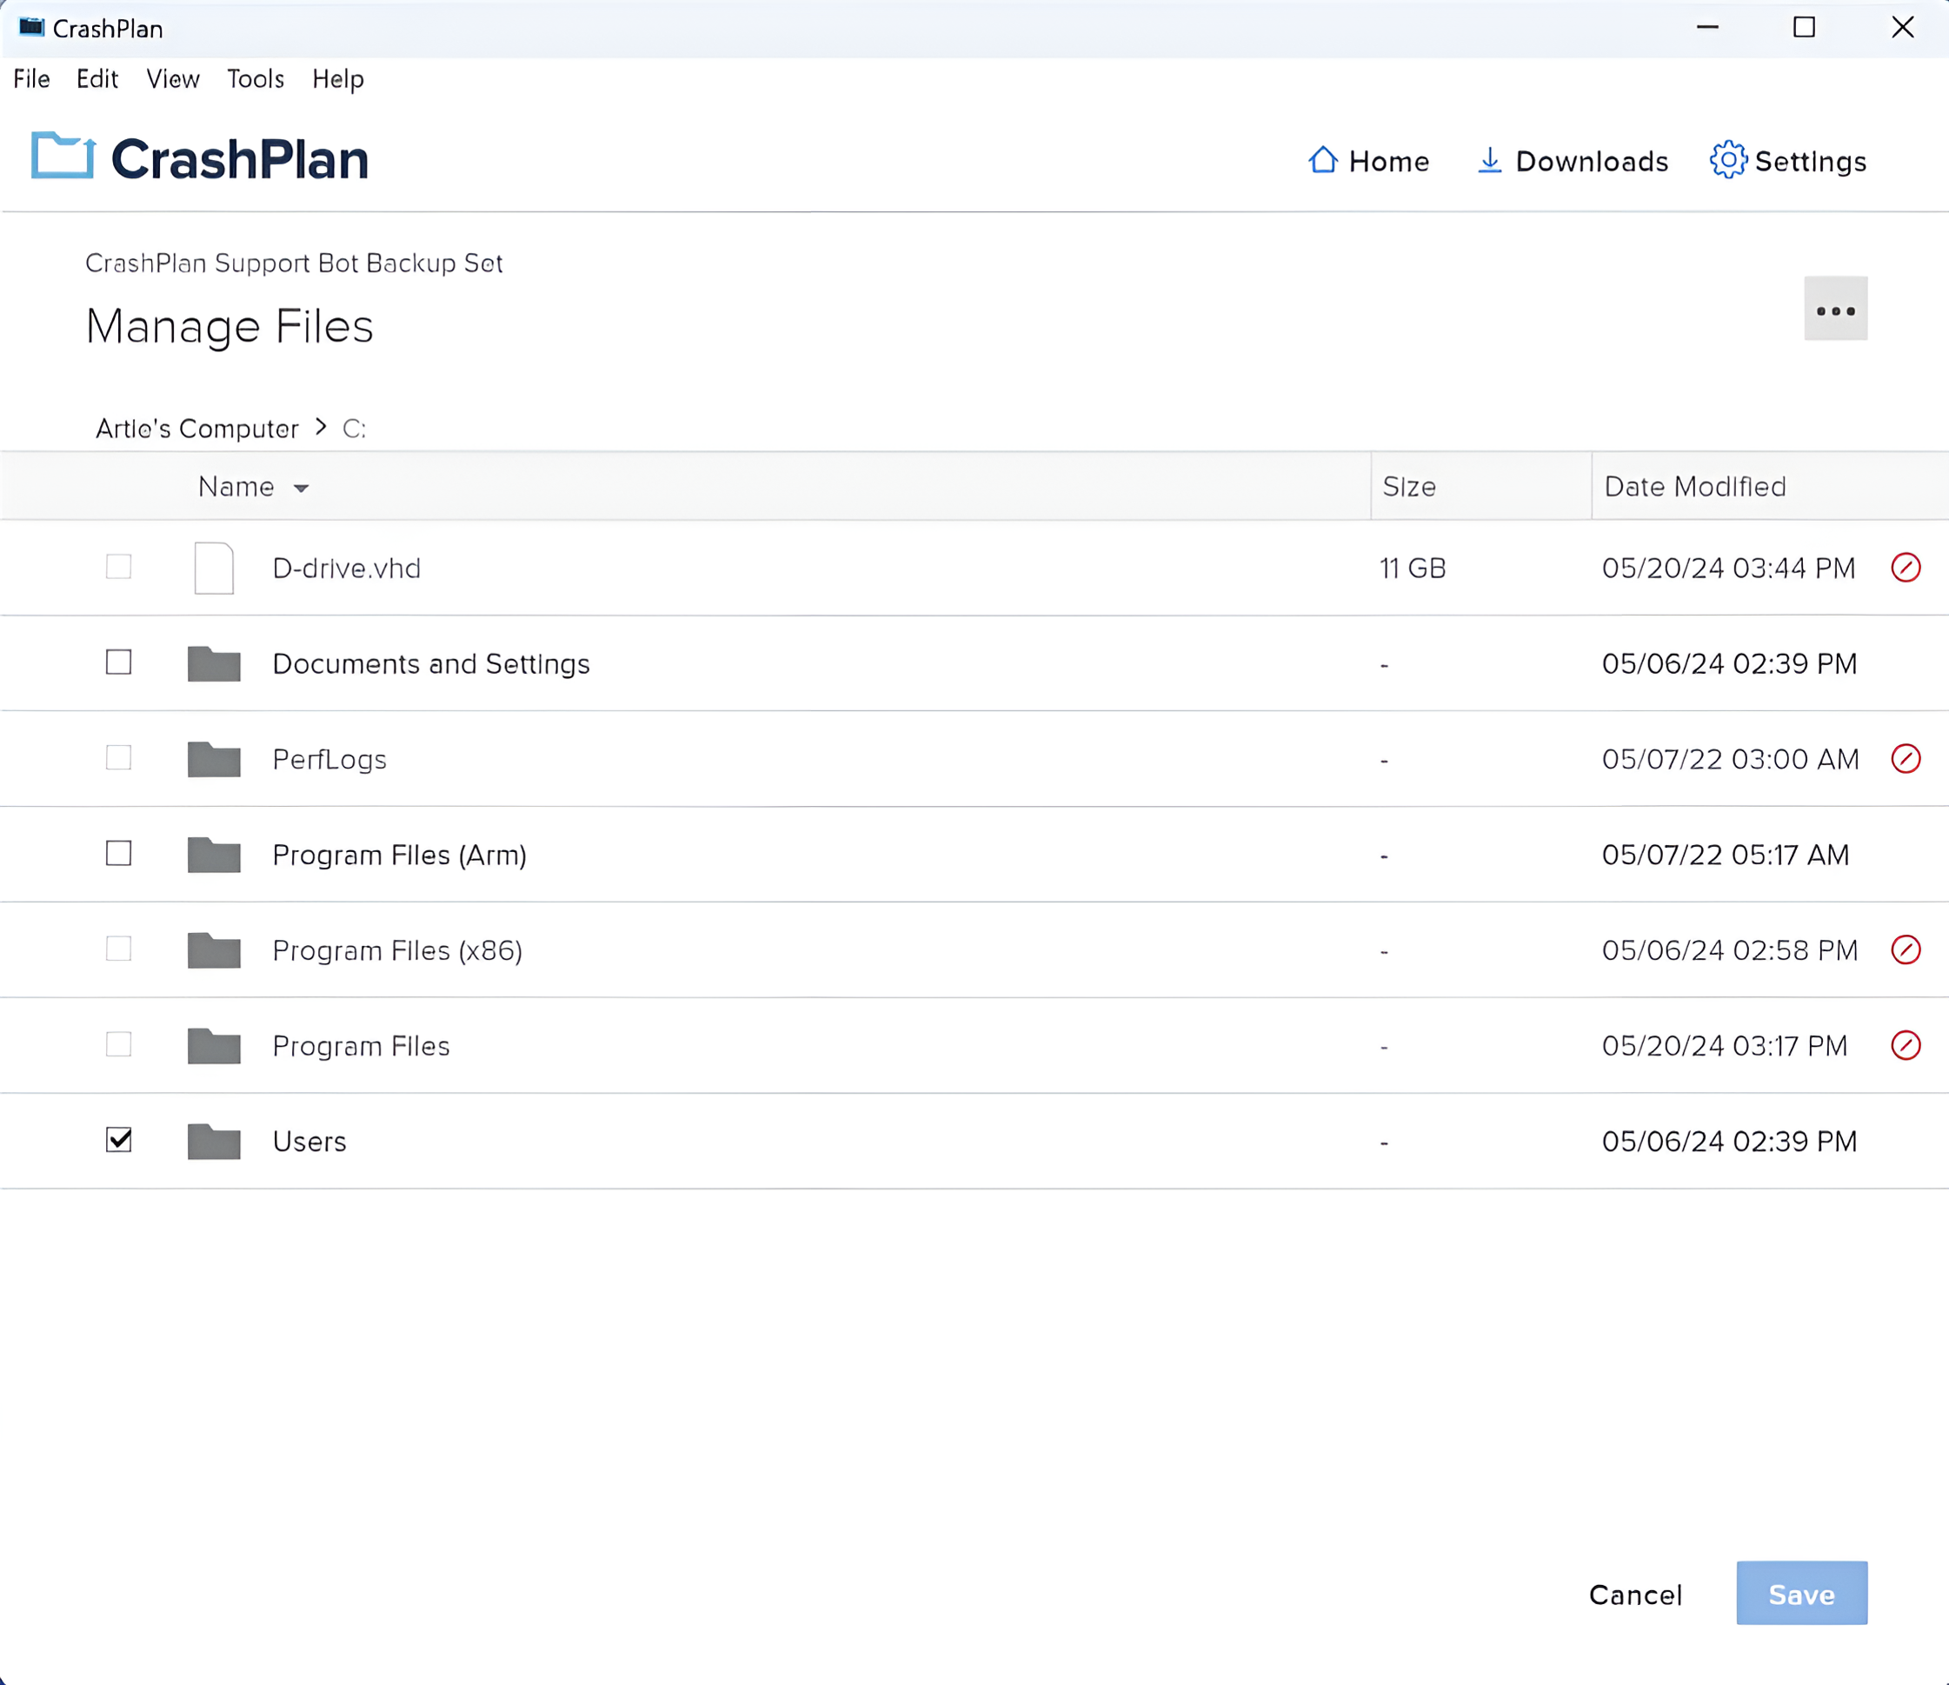This screenshot has height=1685, width=1949.
Task: Click the Documents and Settings folder icon
Action: point(214,664)
